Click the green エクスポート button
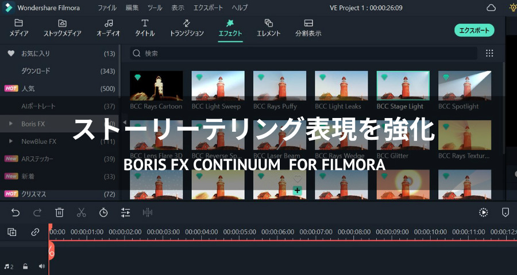This screenshot has height=275, width=517. tap(474, 30)
